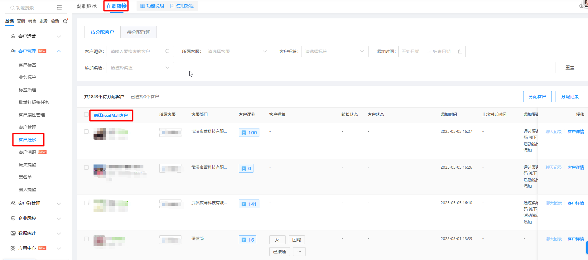This screenshot has height=260, width=588.
Task: Expand the 数据统计 menu section
Action: [x=59, y=234]
